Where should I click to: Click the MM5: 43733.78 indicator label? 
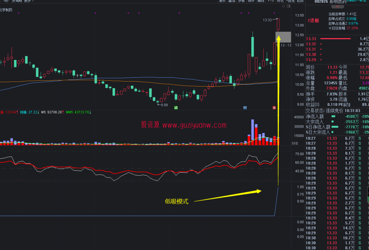click(78, 112)
